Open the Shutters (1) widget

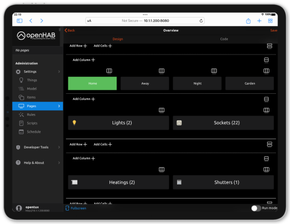(x=224, y=182)
